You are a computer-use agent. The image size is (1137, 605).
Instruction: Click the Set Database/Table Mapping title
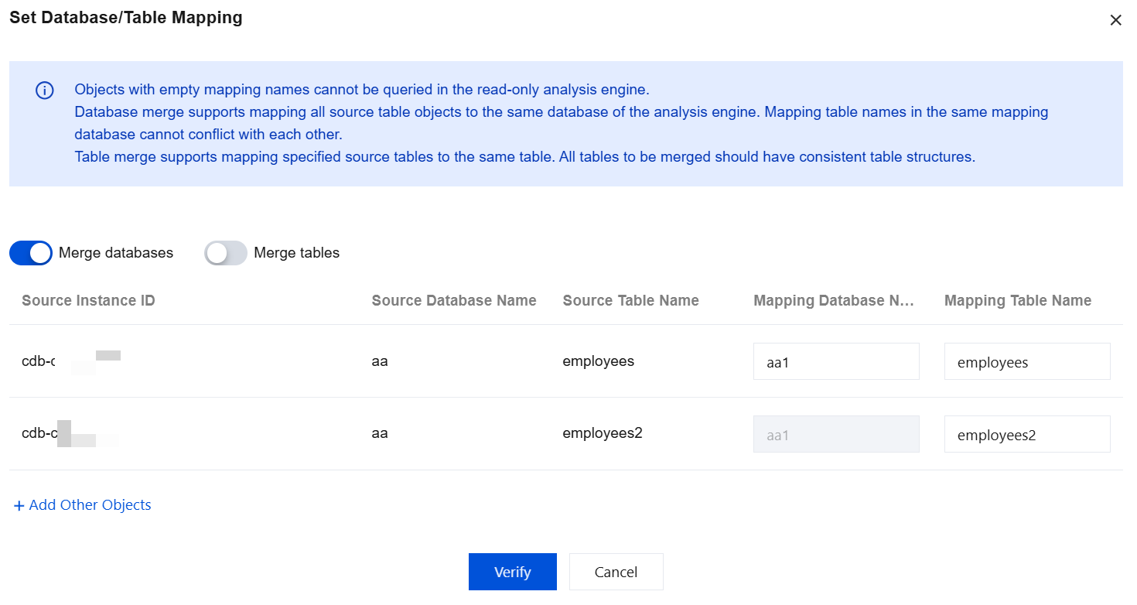126,18
